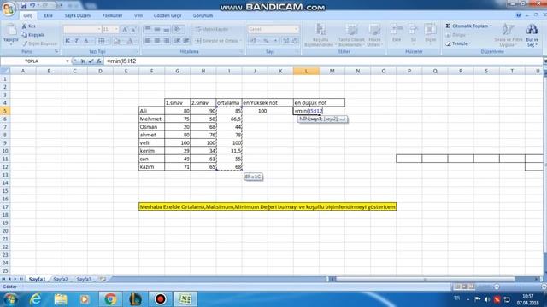Viewport: 547px width, 307px height.
Task: Click the fill color bucket icon
Action: 117,41
